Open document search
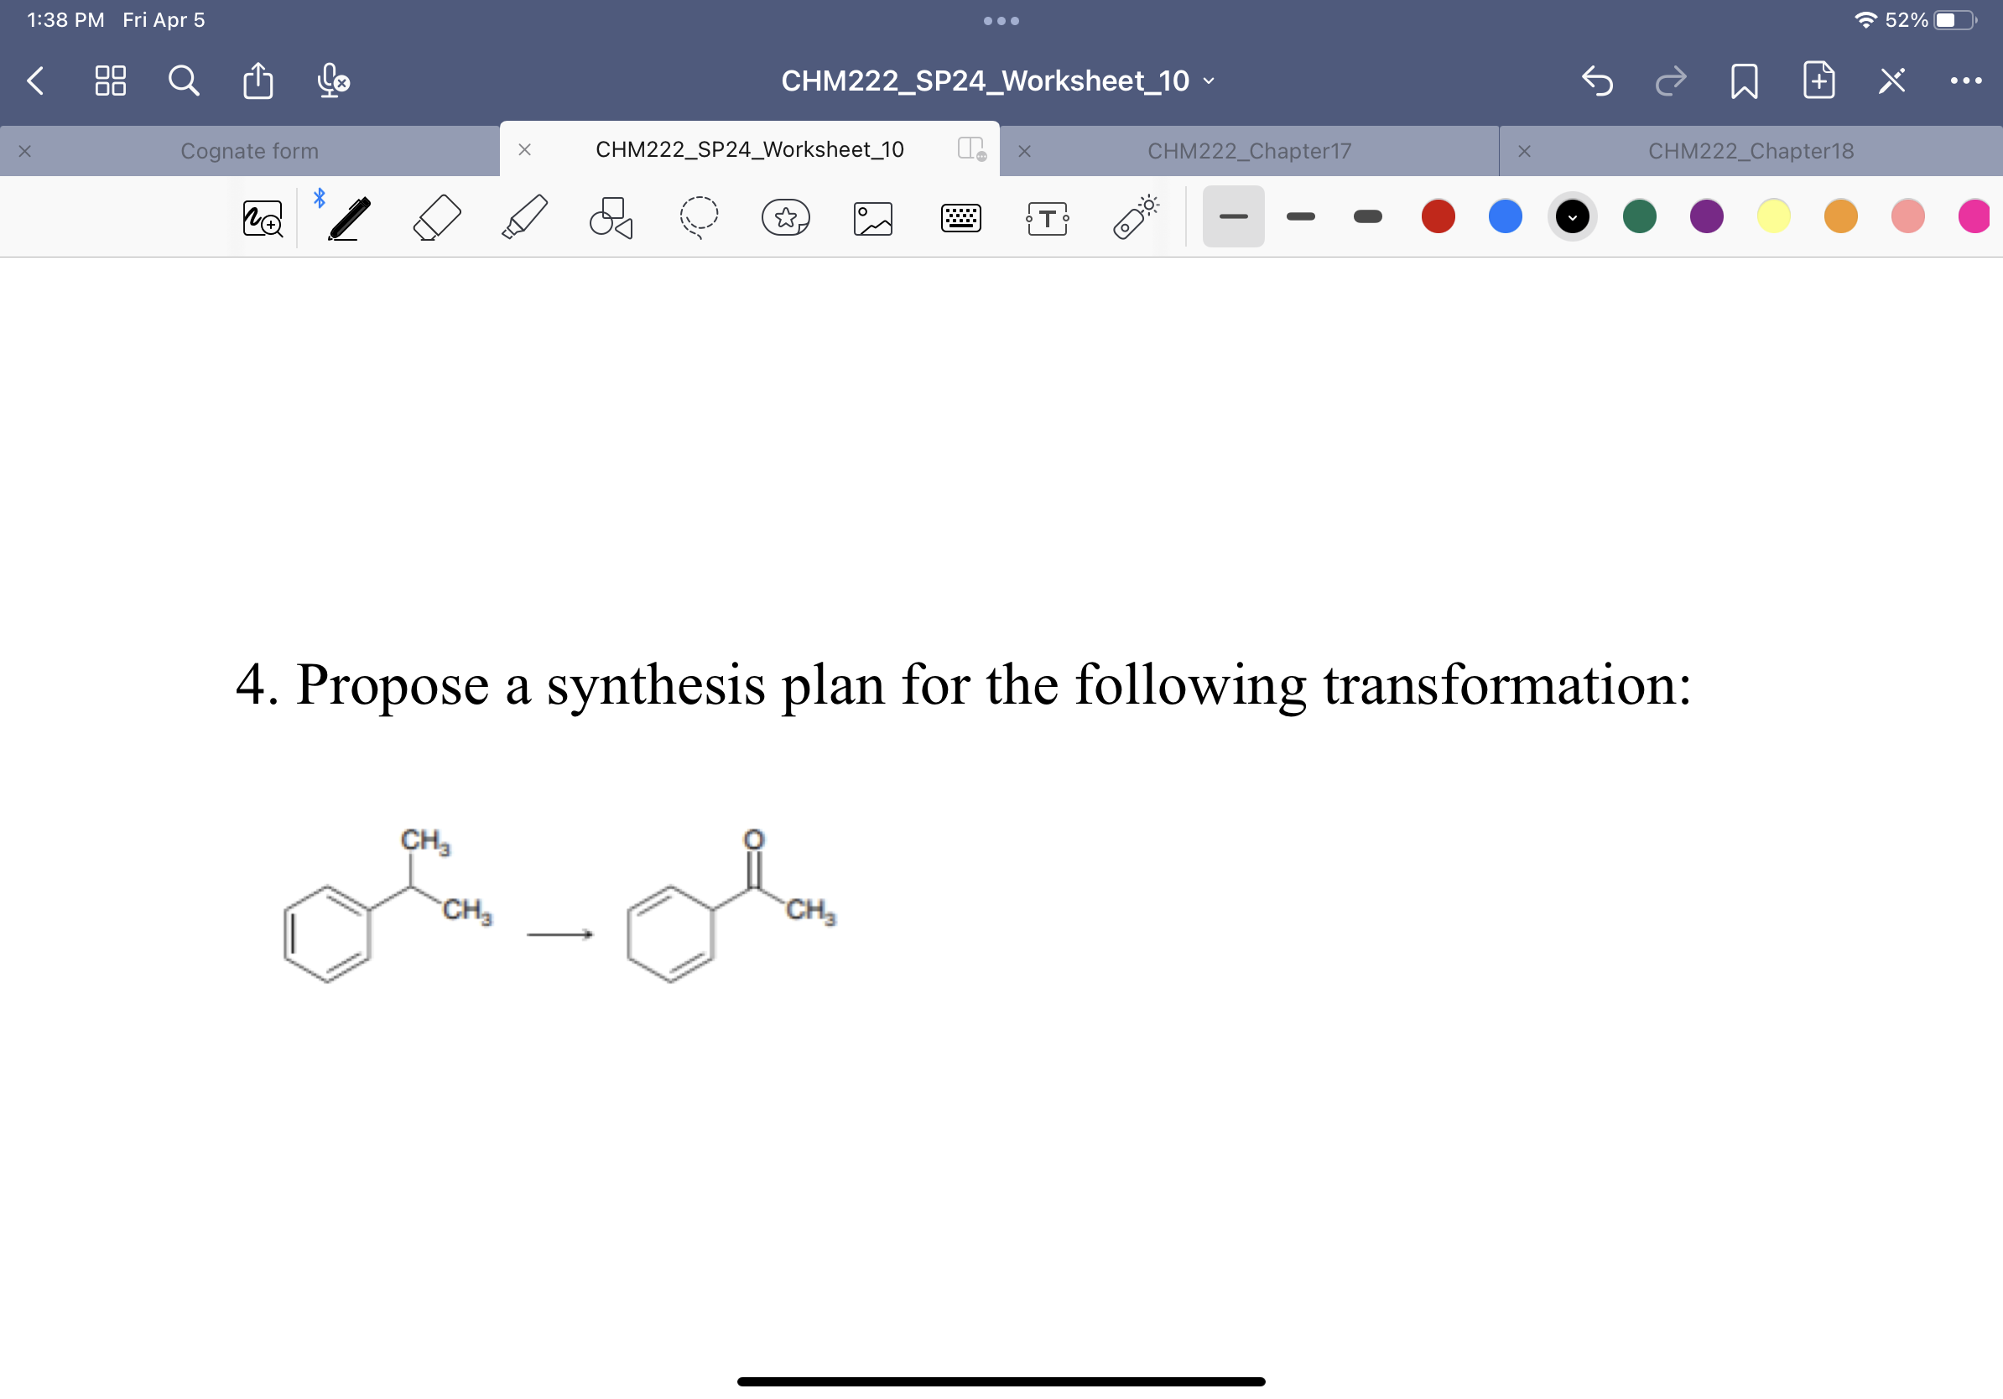The height and width of the screenshot is (1399, 2003). point(182,81)
